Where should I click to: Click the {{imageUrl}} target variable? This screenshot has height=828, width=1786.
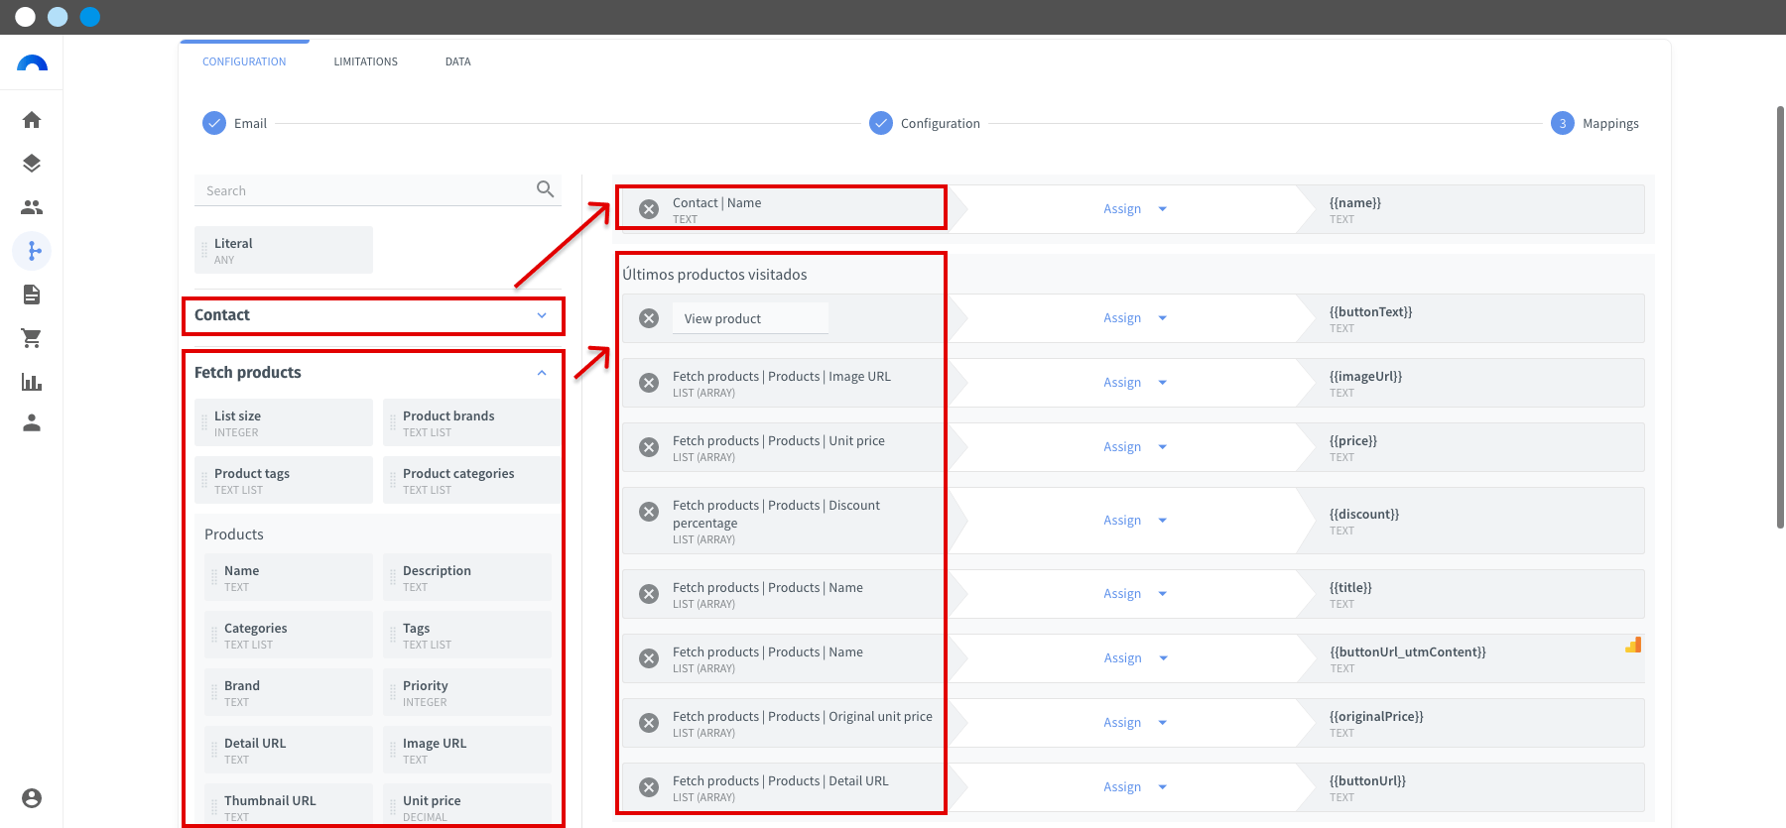[x=1366, y=376]
